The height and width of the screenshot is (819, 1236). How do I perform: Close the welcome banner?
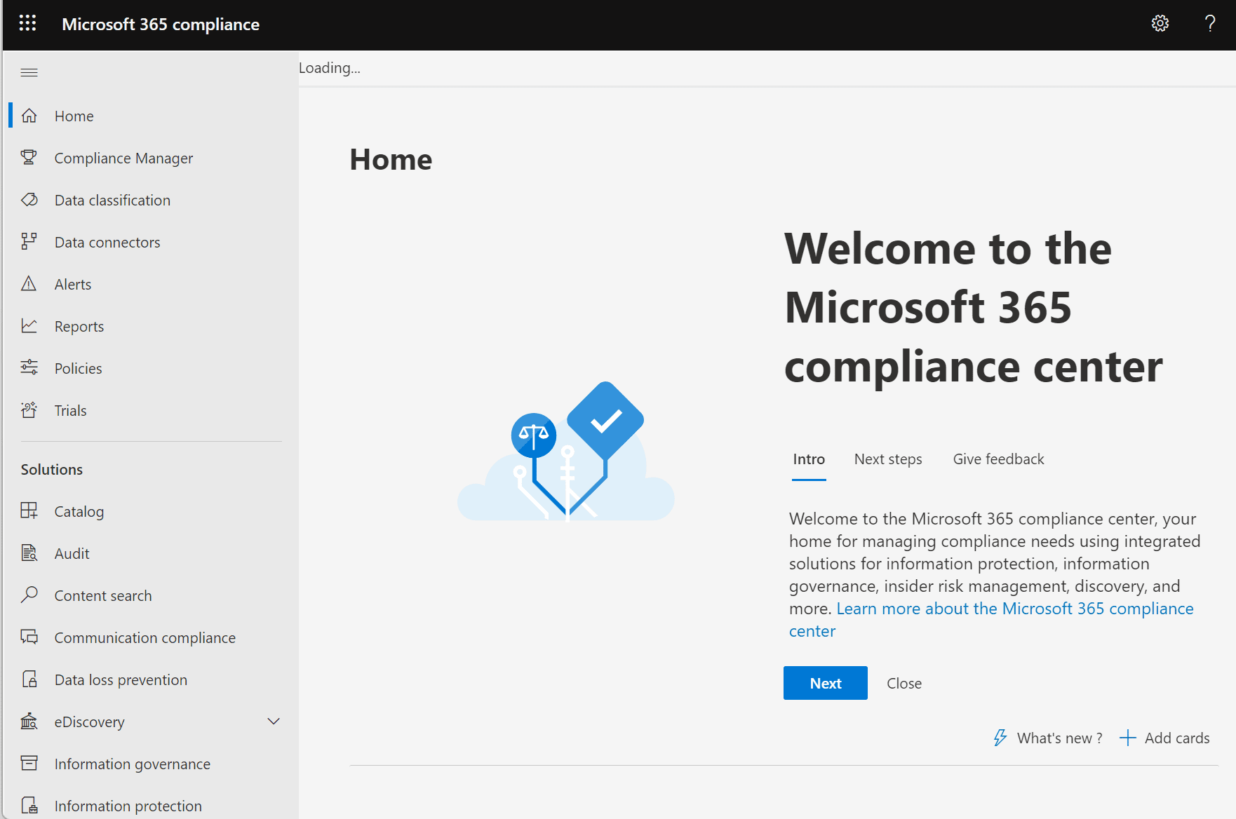click(x=904, y=684)
